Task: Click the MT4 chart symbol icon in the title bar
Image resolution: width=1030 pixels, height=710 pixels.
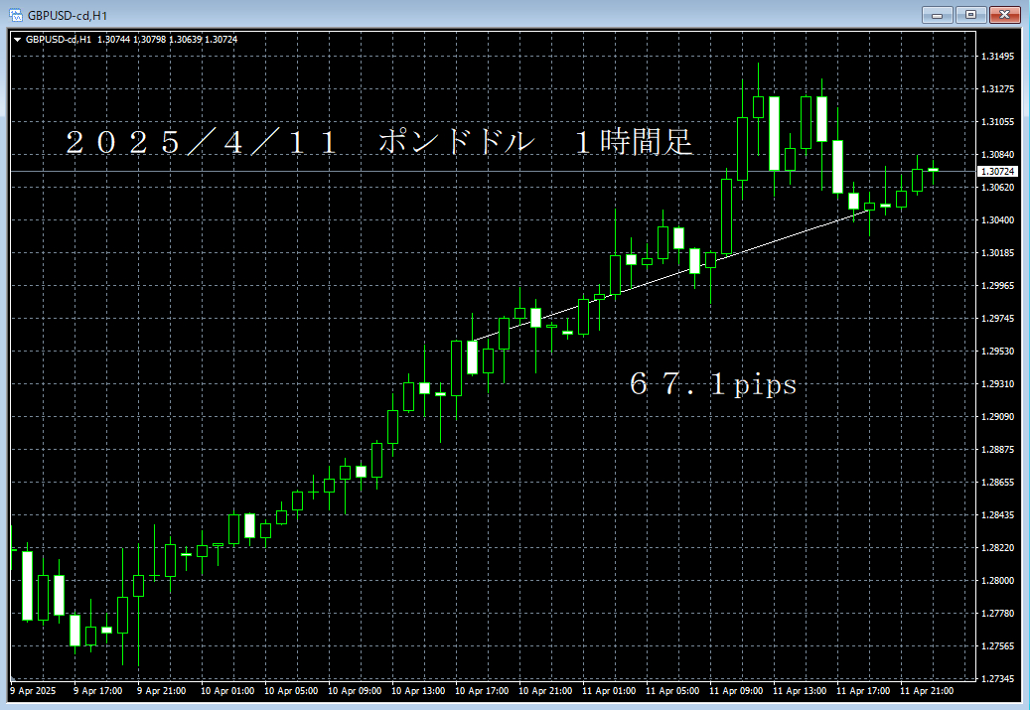Action: coord(12,14)
